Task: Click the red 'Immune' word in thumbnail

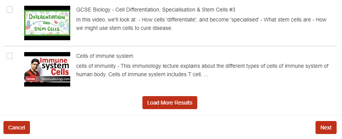Action: [x=54, y=61]
